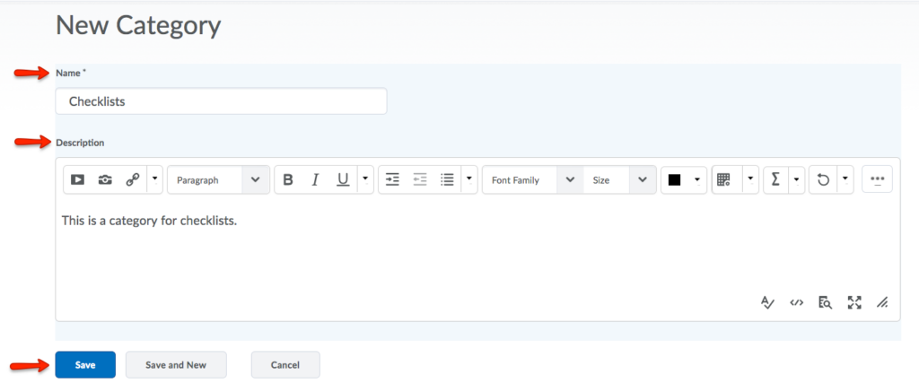
Task: Click the decrease indent icon
Action: pyautogui.click(x=419, y=180)
